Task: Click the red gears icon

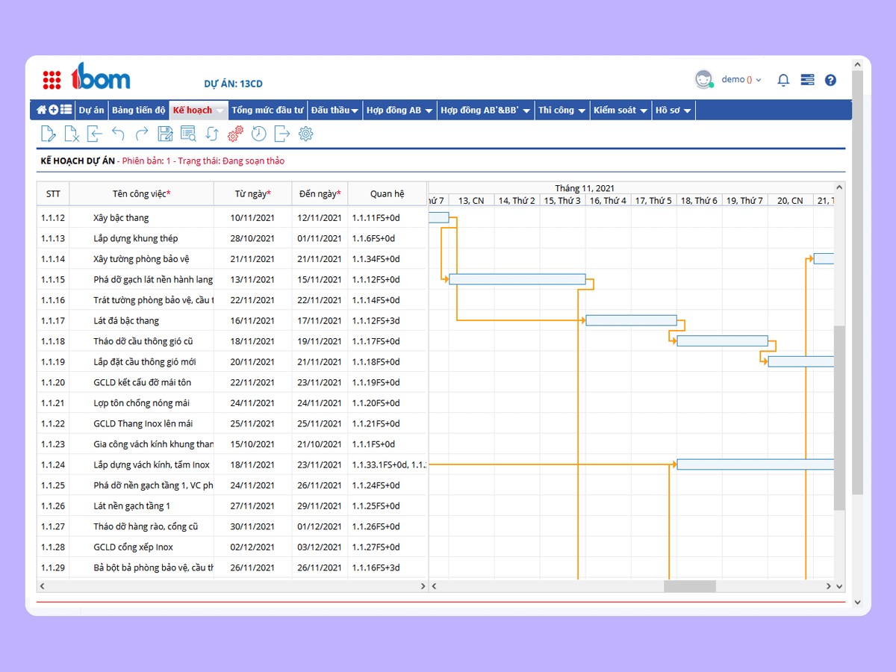Action: pos(235,134)
